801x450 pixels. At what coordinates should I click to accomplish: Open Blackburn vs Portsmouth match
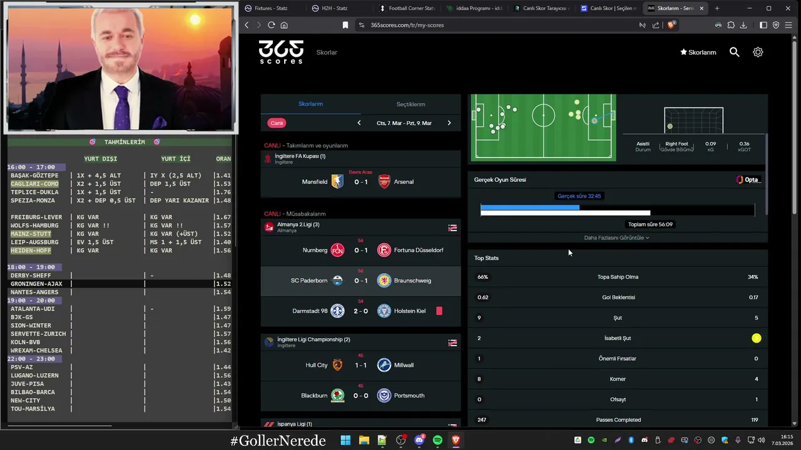click(360, 396)
